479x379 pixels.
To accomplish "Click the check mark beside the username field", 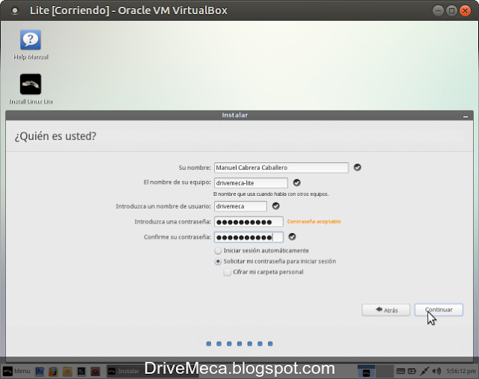I will coord(276,206).
